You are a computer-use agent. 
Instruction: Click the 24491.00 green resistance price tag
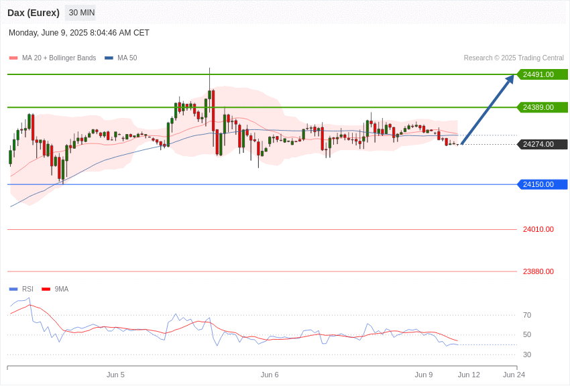[542, 74]
